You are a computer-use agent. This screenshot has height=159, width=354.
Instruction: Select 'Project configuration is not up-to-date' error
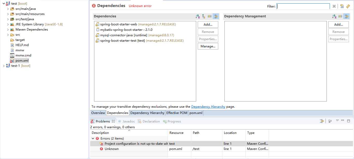click(222, 144)
